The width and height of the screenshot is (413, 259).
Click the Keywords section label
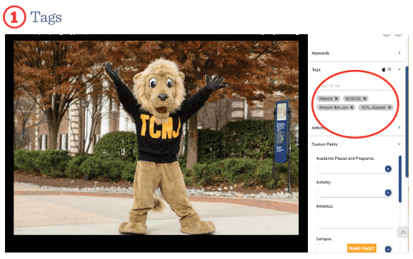pyautogui.click(x=321, y=53)
